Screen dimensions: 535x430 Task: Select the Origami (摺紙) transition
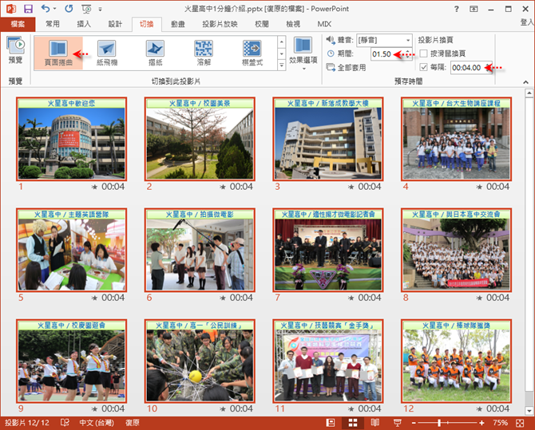pyautogui.click(x=155, y=53)
